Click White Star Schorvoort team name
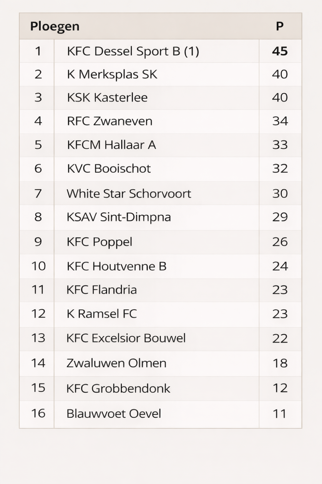This screenshot has width=322, height=484. (x=129, y=194)
